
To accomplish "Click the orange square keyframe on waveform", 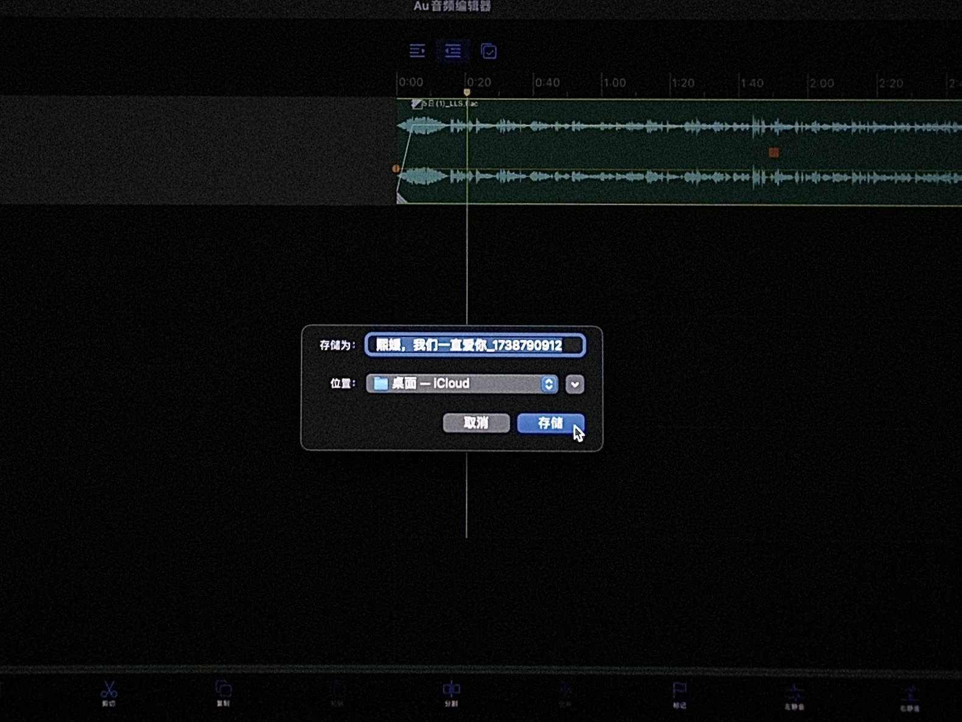I will tap(774, 152).
